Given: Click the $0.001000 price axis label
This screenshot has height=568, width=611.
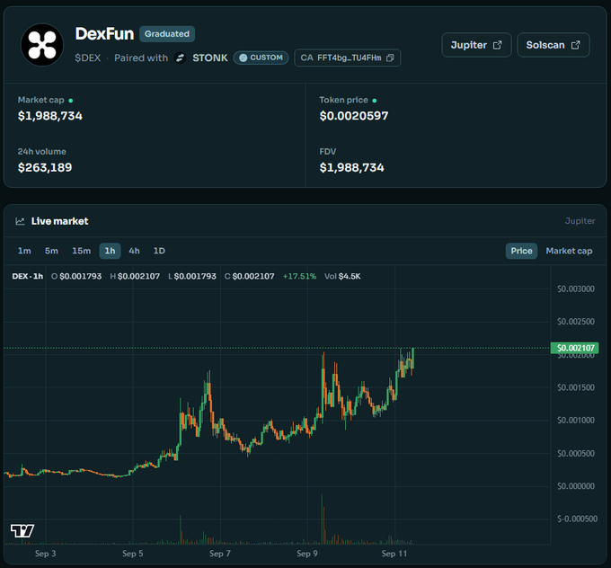Looking at the screenshot, I should [x=576, y=421].
